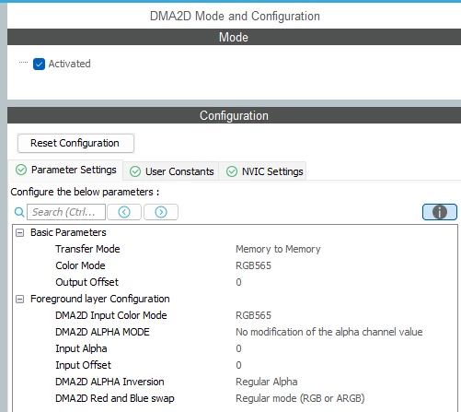This screenshot has width=461, height=412.
Task: Click the User Constants green check icon
Action: click(x=135, y=171)
